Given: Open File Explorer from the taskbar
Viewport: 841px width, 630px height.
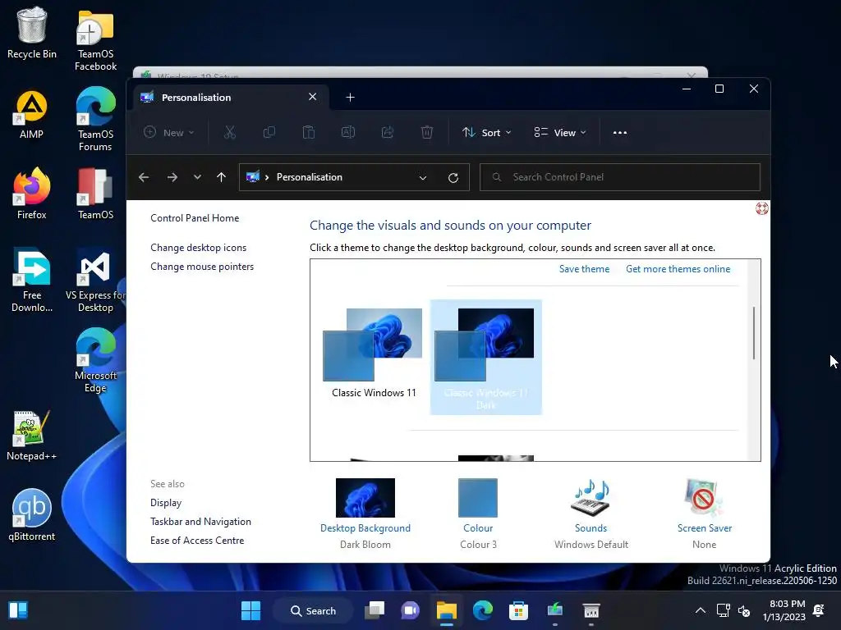Looking at the screenshot, I should point(446,610).
